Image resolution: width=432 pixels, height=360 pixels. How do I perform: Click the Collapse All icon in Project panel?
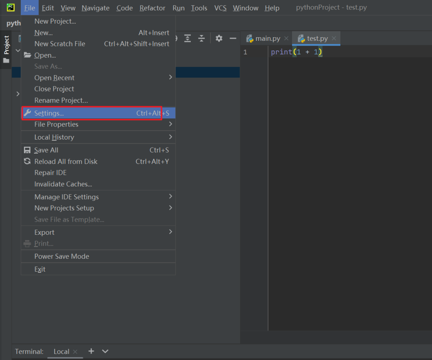click(202, 38)
